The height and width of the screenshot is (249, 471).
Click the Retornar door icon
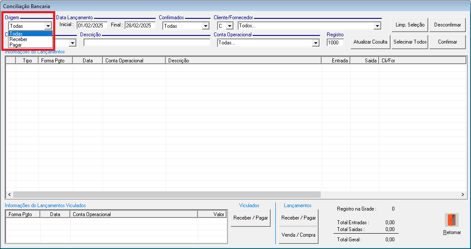point(452,220)
